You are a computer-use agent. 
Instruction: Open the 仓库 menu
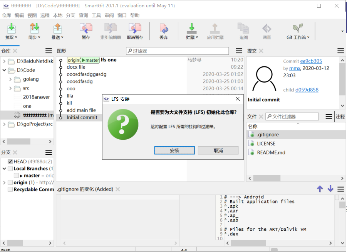pos(7,15)
